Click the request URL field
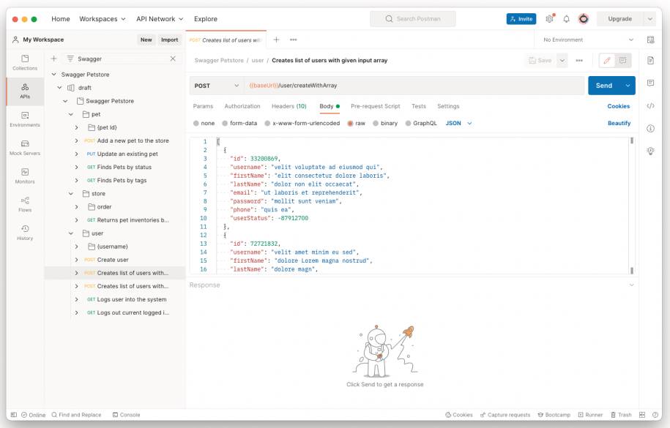The image size is (670, 428). 414,86
